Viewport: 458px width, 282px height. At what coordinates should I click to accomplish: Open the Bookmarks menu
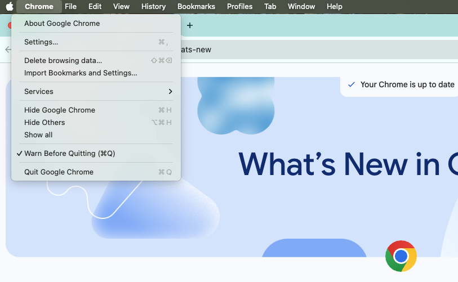pyautogui.click(x=196, y=6)
